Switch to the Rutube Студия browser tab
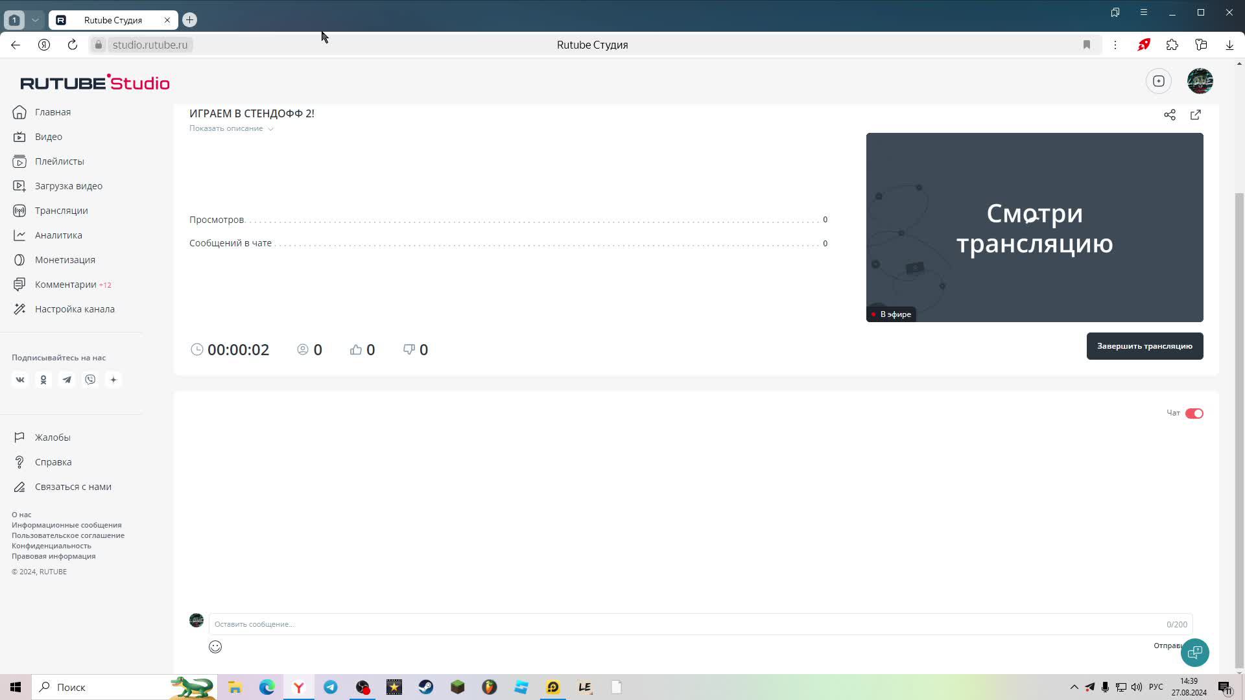The height and width of the screenshot is (700, 1245). pyautogui.click(x=113, y=20)
